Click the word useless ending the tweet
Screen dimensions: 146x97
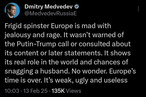pyautogui.click(x=116, y=80)
